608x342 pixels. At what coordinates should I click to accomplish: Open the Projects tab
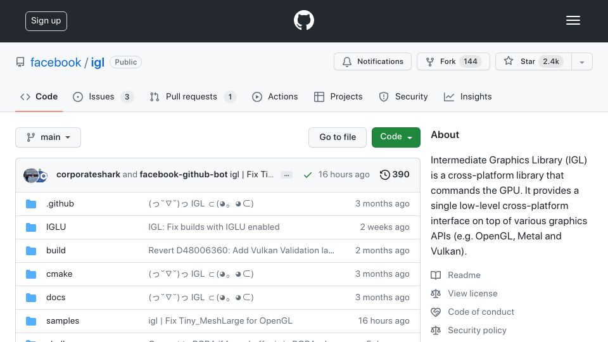[338, 96]
